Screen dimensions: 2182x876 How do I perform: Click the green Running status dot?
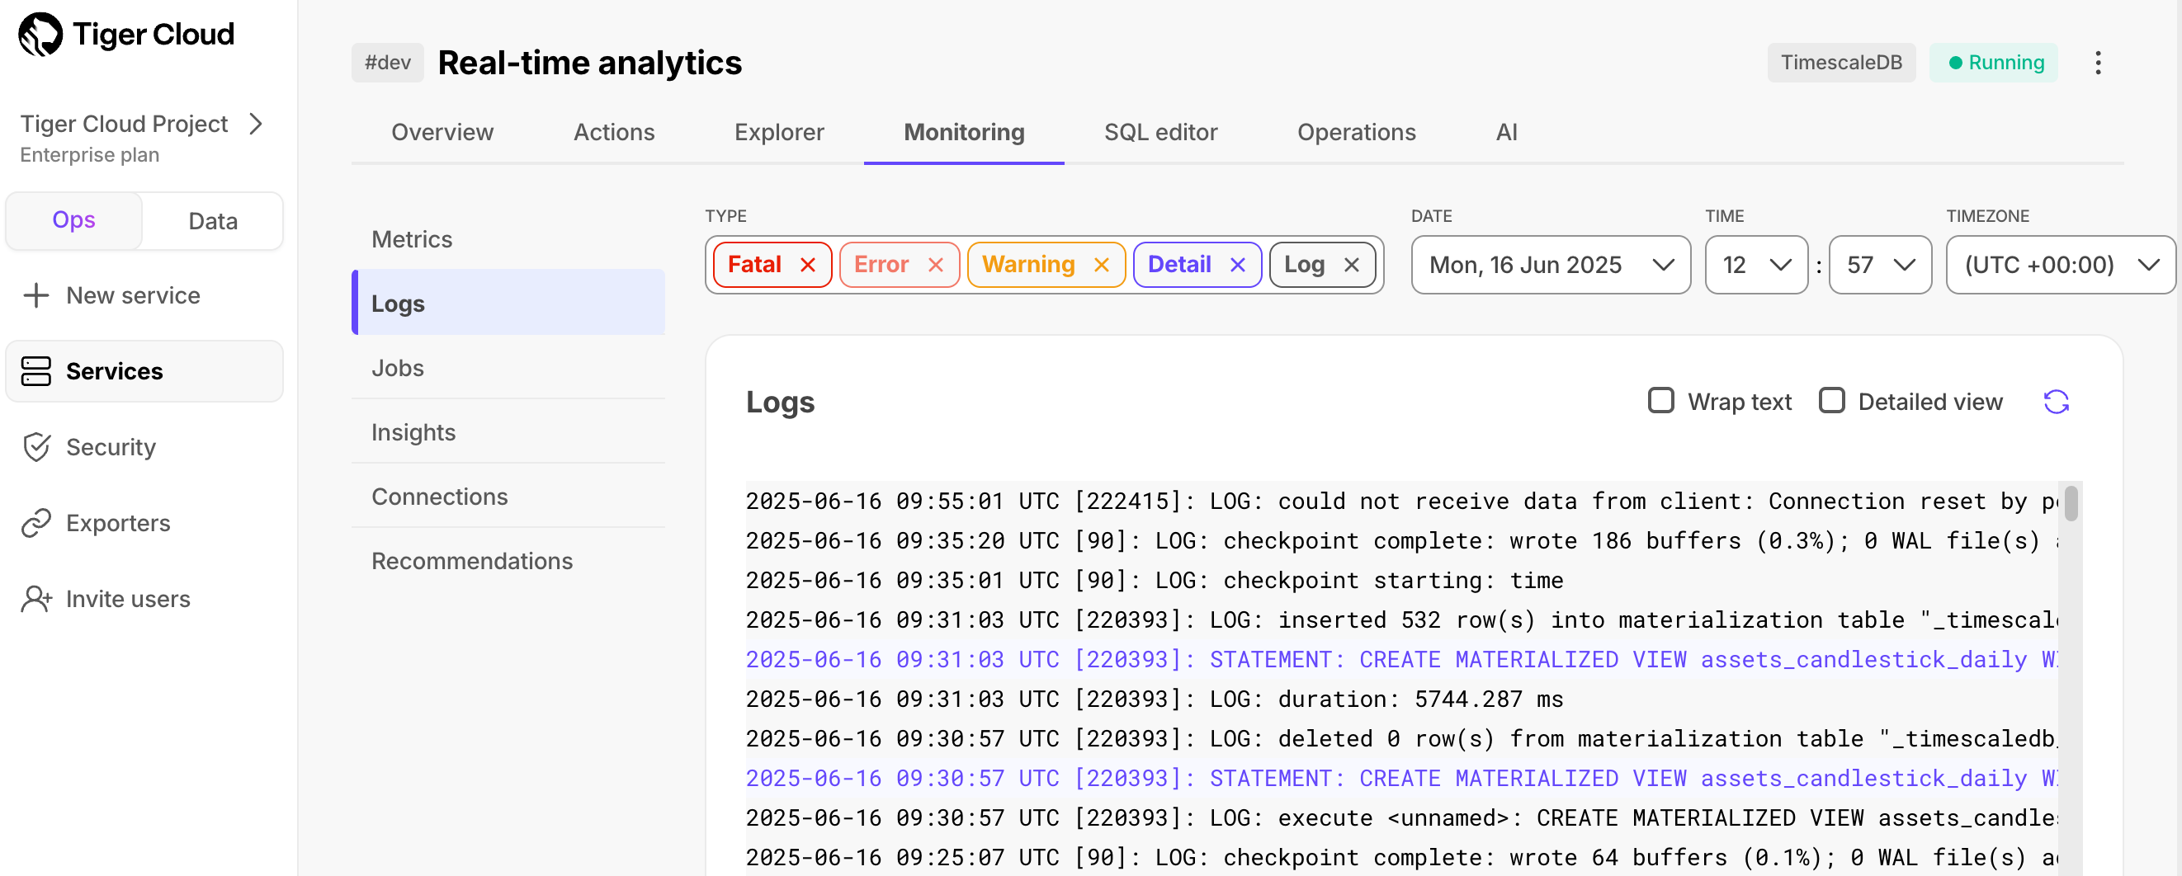click(x=1955, y=63)
